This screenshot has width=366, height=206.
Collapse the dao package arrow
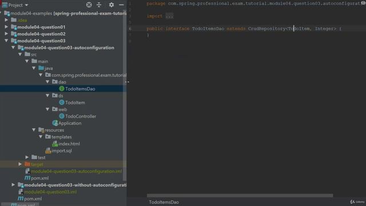[47, 82]
